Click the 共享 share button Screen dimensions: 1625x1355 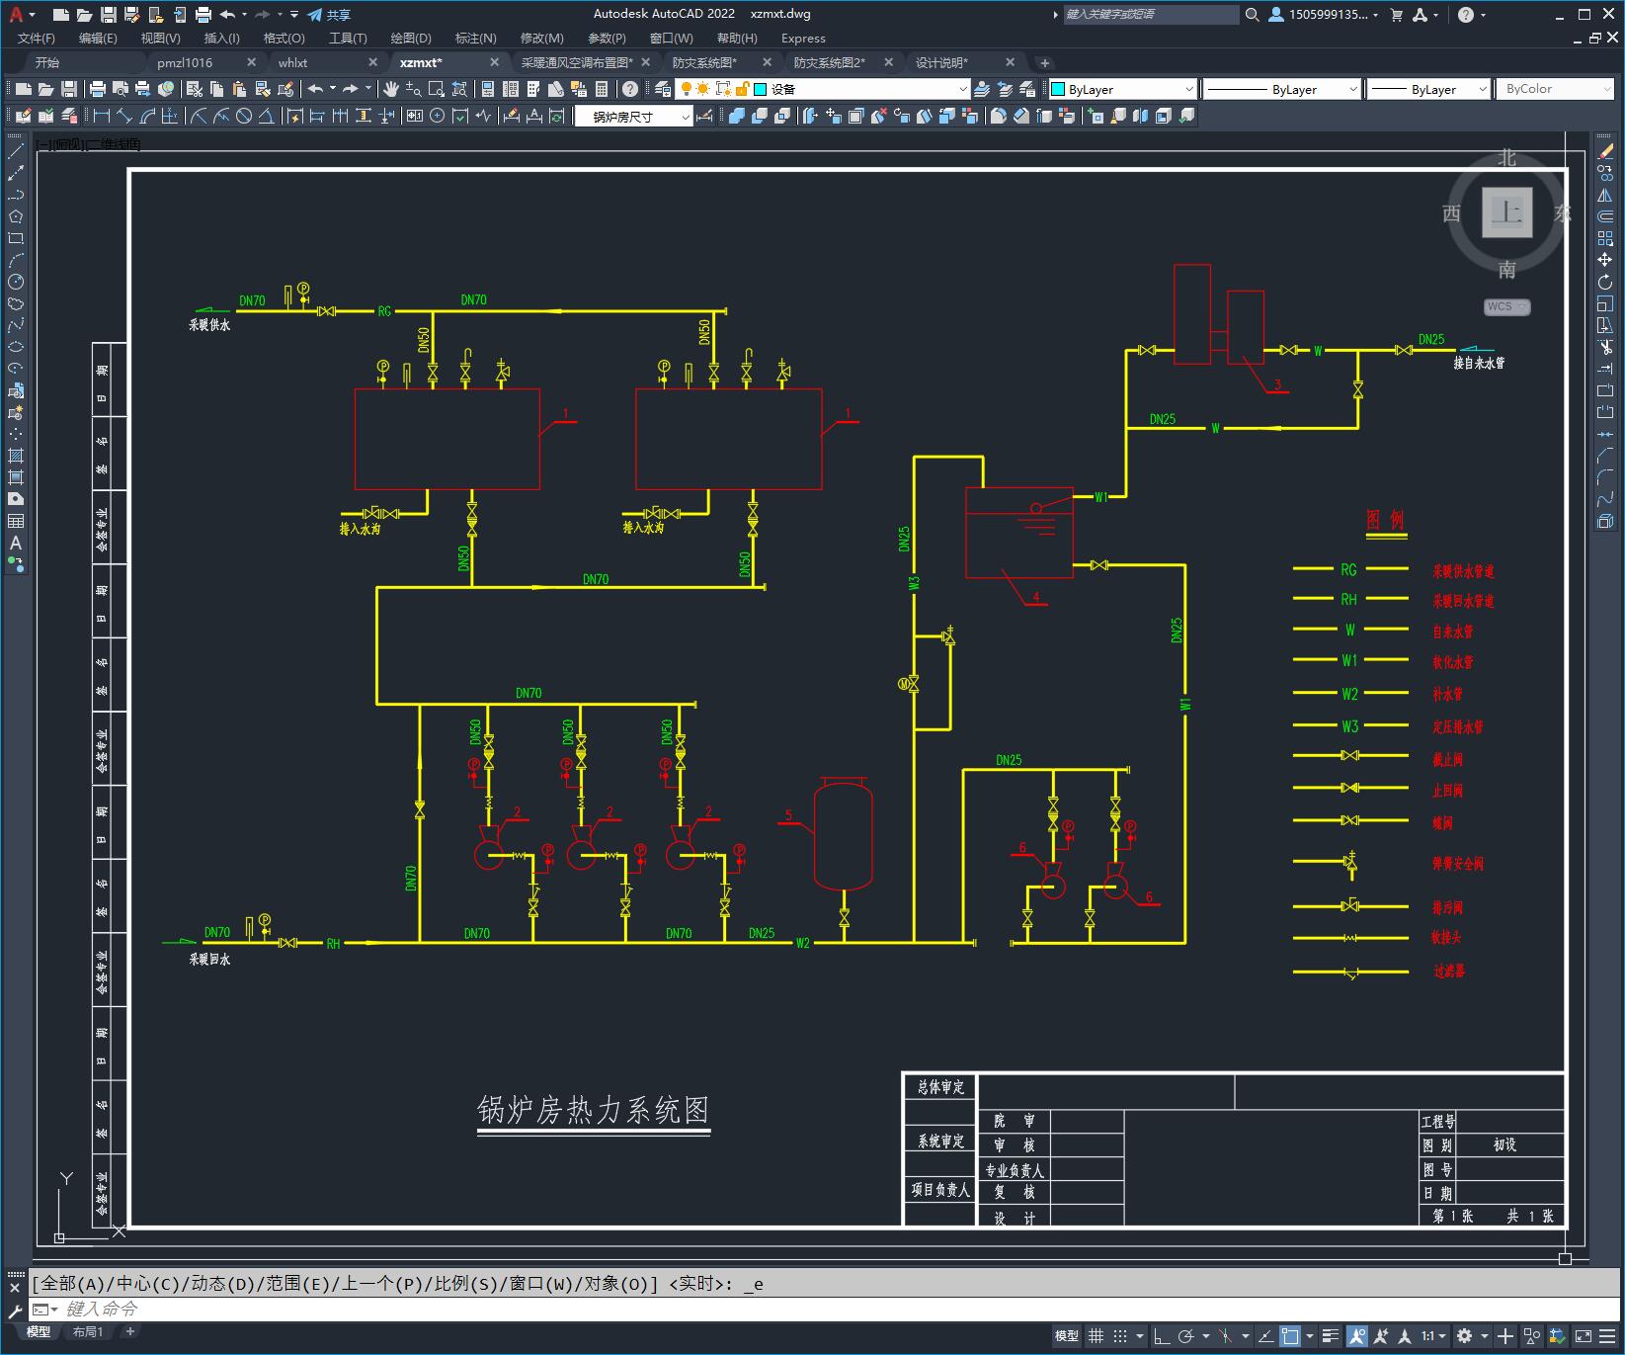(329, 15)
